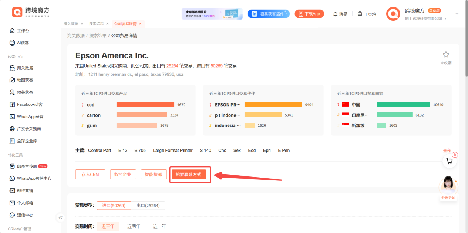The image size is (468, 233).
Task: Click the AI获客 robot icon
Action: click(12, 43)
